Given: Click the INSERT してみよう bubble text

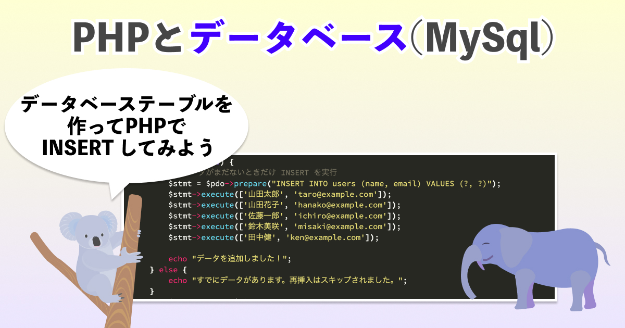Looking at the screenshot, I should [x=128, y=148].
